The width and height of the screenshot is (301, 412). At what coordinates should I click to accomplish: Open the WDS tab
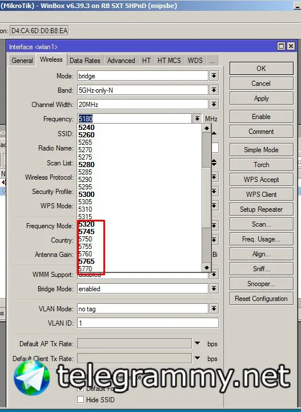point(195,61)
